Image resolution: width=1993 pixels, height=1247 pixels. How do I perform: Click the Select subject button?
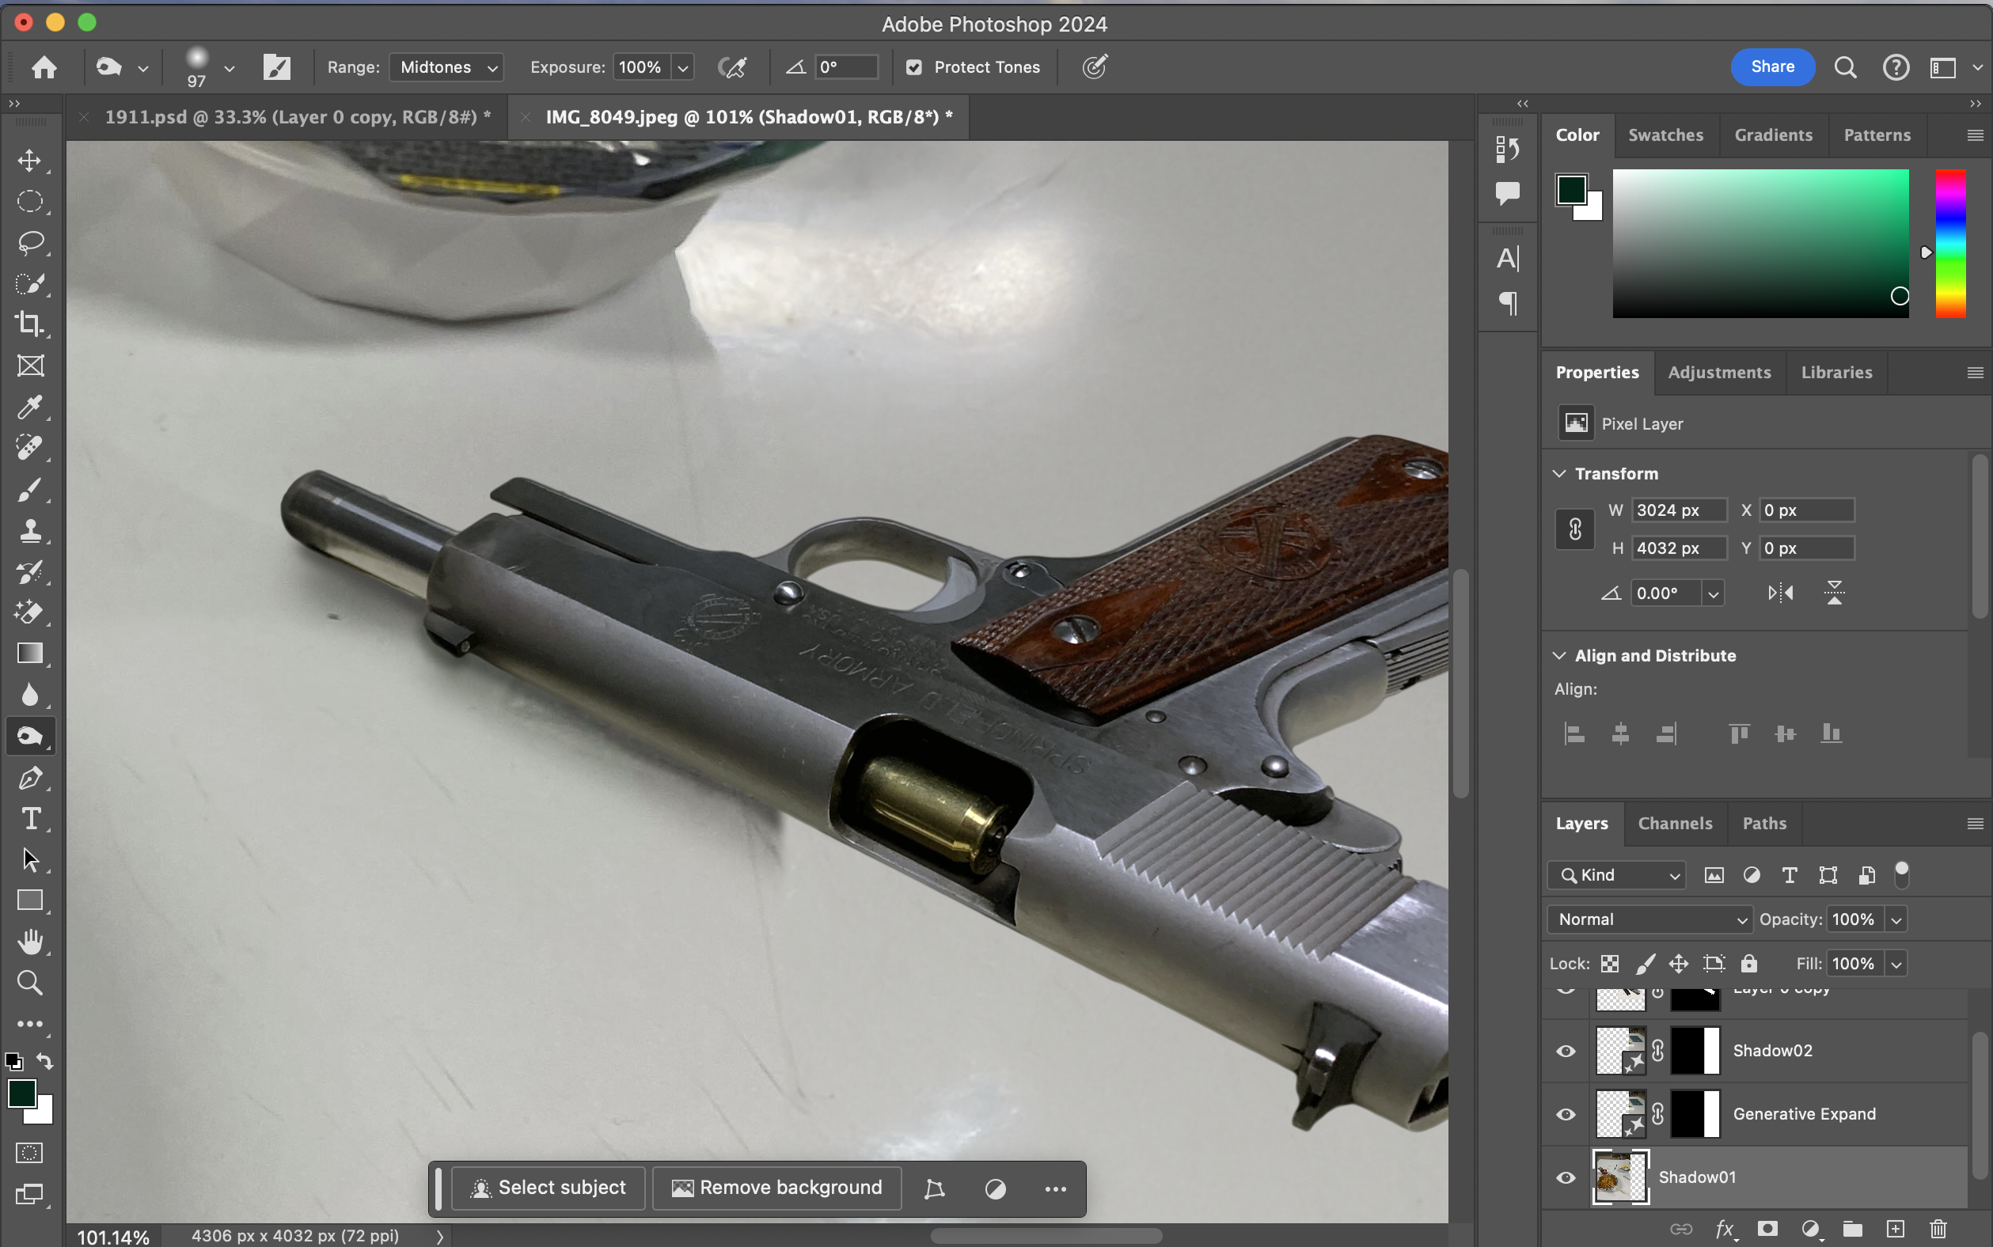tap(549, 1188)
